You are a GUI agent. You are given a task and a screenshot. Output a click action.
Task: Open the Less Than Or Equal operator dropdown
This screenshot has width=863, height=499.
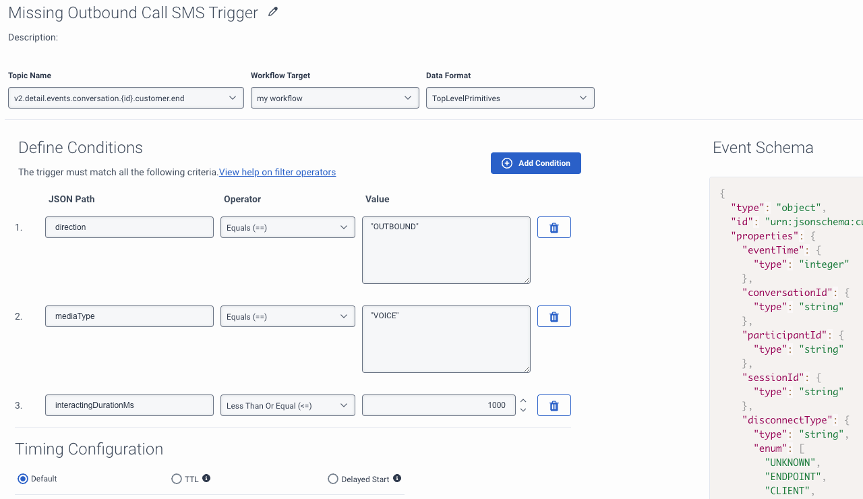[287, 406]
